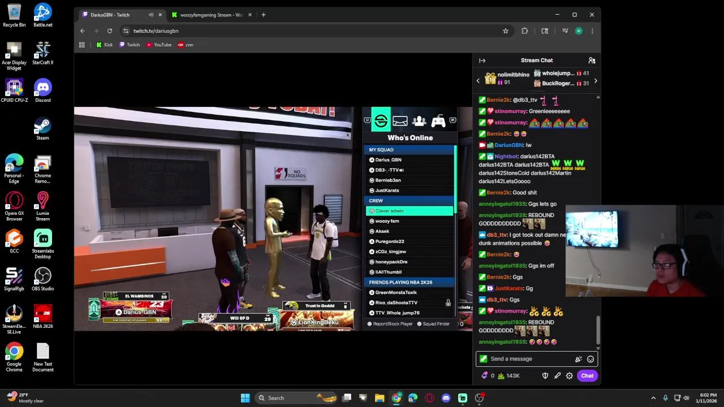This screenshot has width=724, height=407.
Task: Click the chat scrollbar thumb
Action: (x=598, y=329)
